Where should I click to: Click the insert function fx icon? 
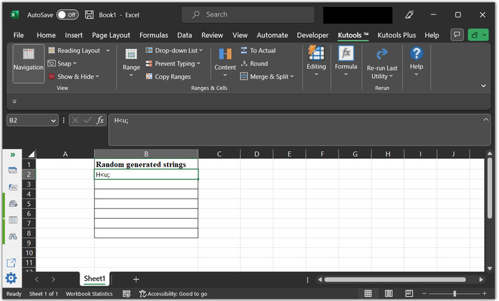tap(100, 120)
